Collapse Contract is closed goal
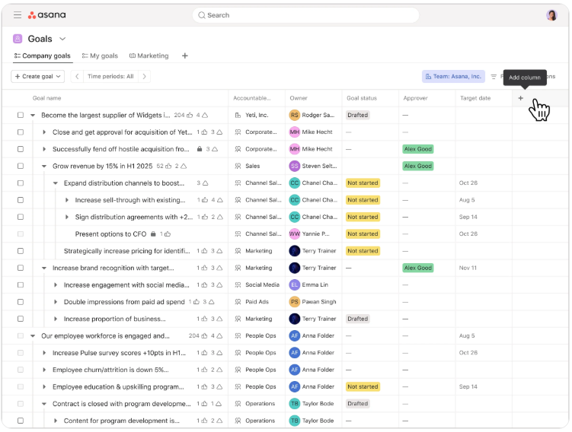Screen dimensions: 572x432 click(44, 404)
